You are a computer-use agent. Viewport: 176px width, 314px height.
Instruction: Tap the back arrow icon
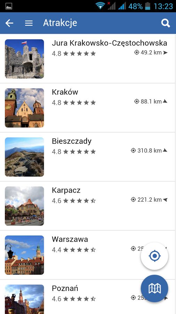pyautogui.click(x=9, y=23)
